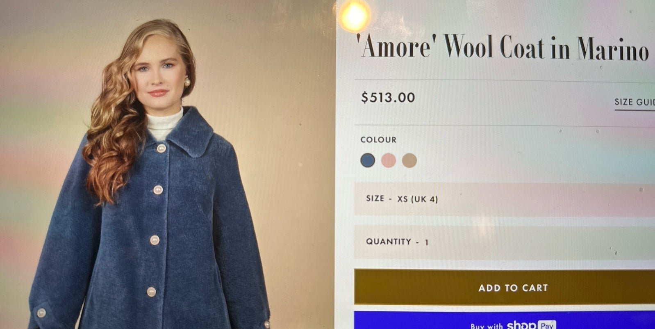The image size is (655, 329).
Task: Click the selected size value XS (UK 4)
Action: coord(417,199)
